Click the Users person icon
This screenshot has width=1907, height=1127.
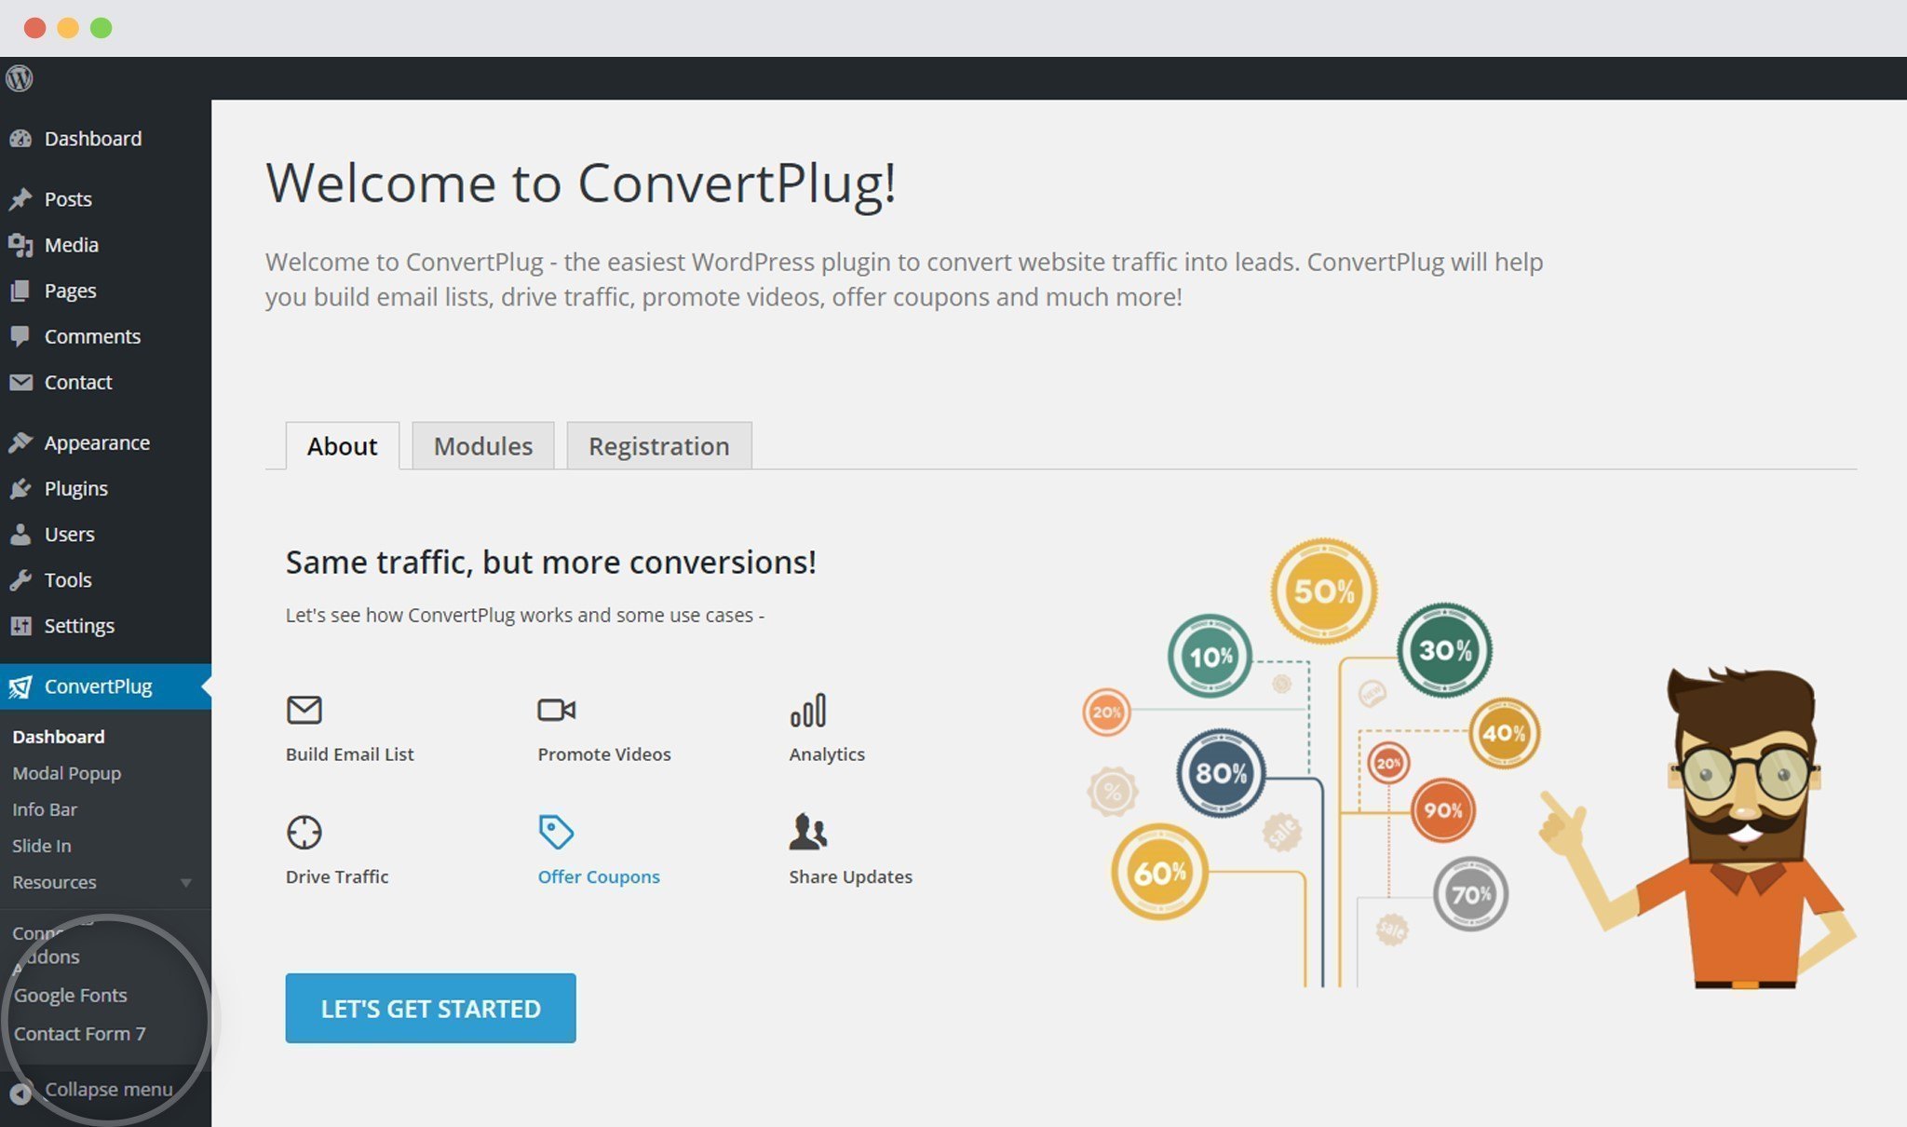click(x=20, y=534)
